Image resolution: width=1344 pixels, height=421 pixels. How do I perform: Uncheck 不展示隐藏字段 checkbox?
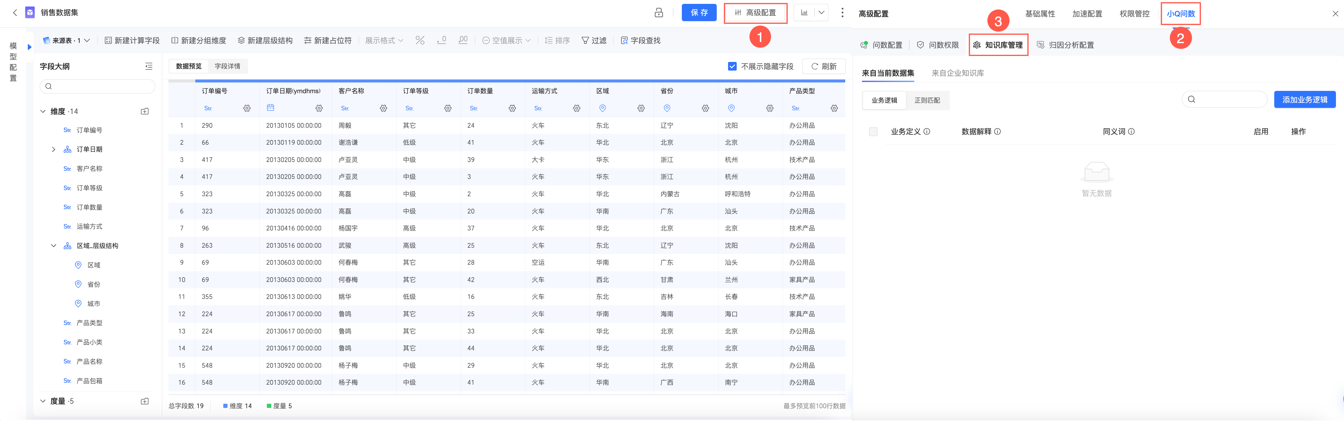732,66
